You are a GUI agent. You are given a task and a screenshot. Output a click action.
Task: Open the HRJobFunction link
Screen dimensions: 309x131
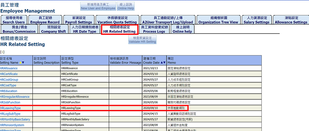(x=10, y=102)
